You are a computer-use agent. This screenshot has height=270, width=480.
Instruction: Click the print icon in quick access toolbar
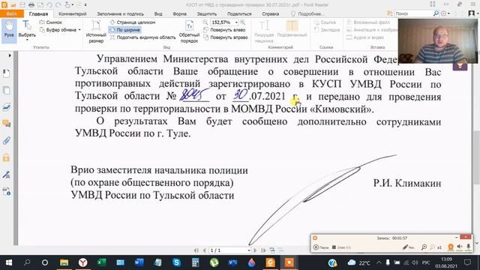(31, 4)
